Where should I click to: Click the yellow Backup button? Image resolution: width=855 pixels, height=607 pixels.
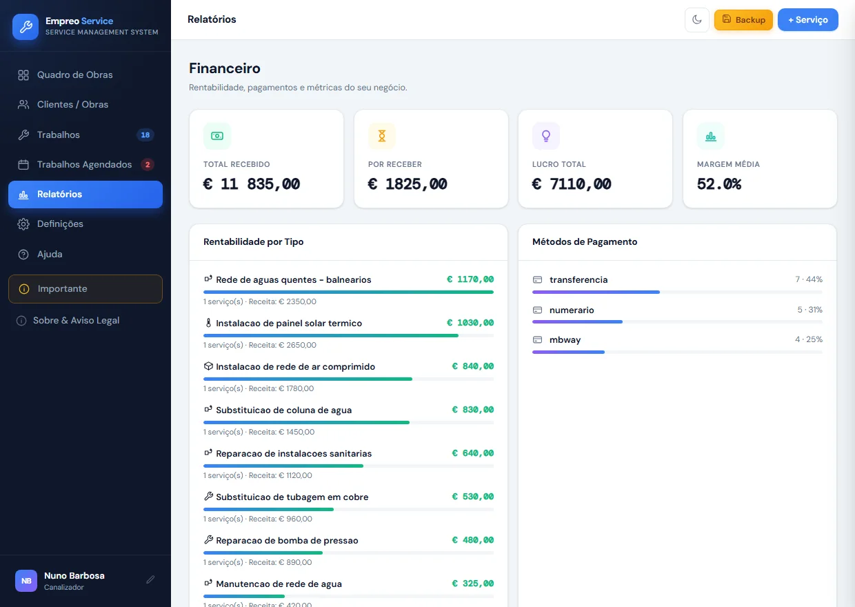[x=743, y=20]
